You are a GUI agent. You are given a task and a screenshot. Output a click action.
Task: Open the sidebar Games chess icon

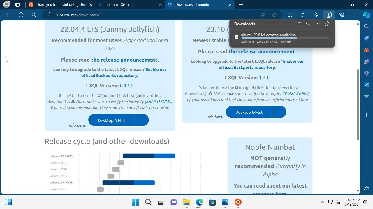pos(367,62)
